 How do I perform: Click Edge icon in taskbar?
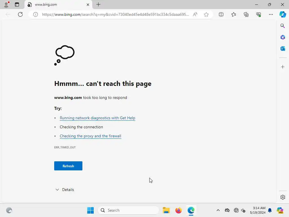click(x=191, y=210)
